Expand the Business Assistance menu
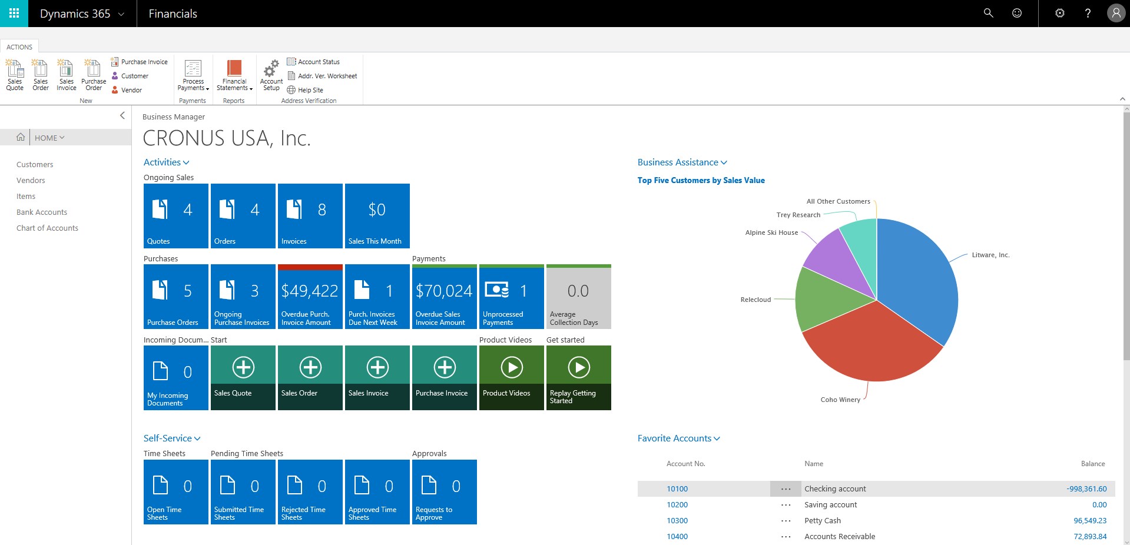The image size is (1130, 545). pos(682,162)
